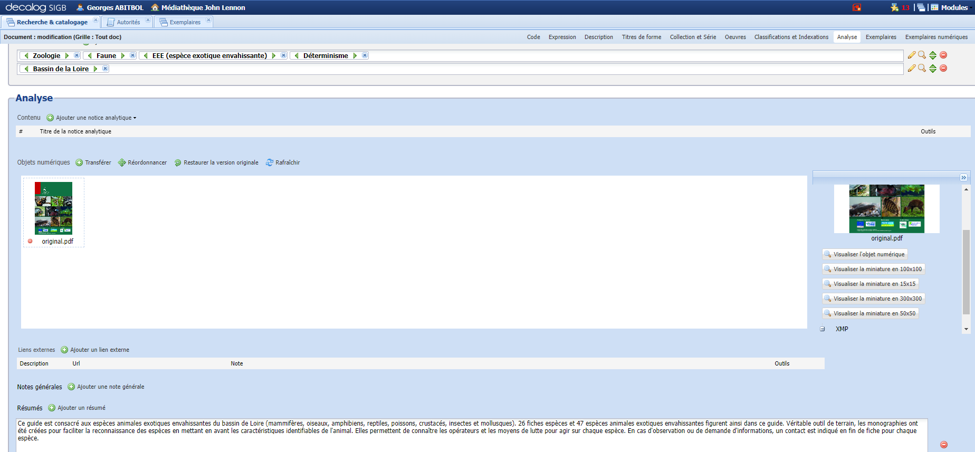
Task: Click the green reorder arrows on the Bassin de la Loire row
Action: click(x=933, y=69)
